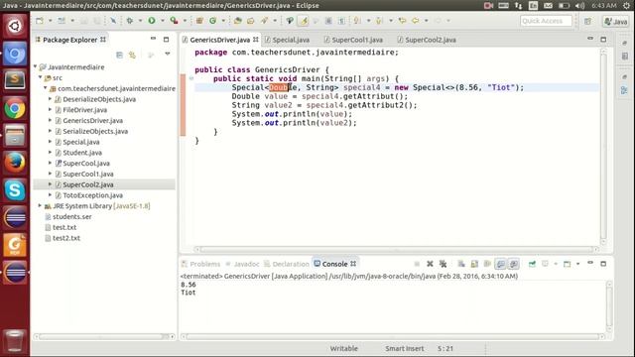Open the New Java Class dropdown arrow

click(223, 20)
